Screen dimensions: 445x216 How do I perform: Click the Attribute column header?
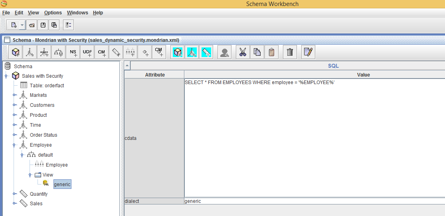tap(155, 75)
